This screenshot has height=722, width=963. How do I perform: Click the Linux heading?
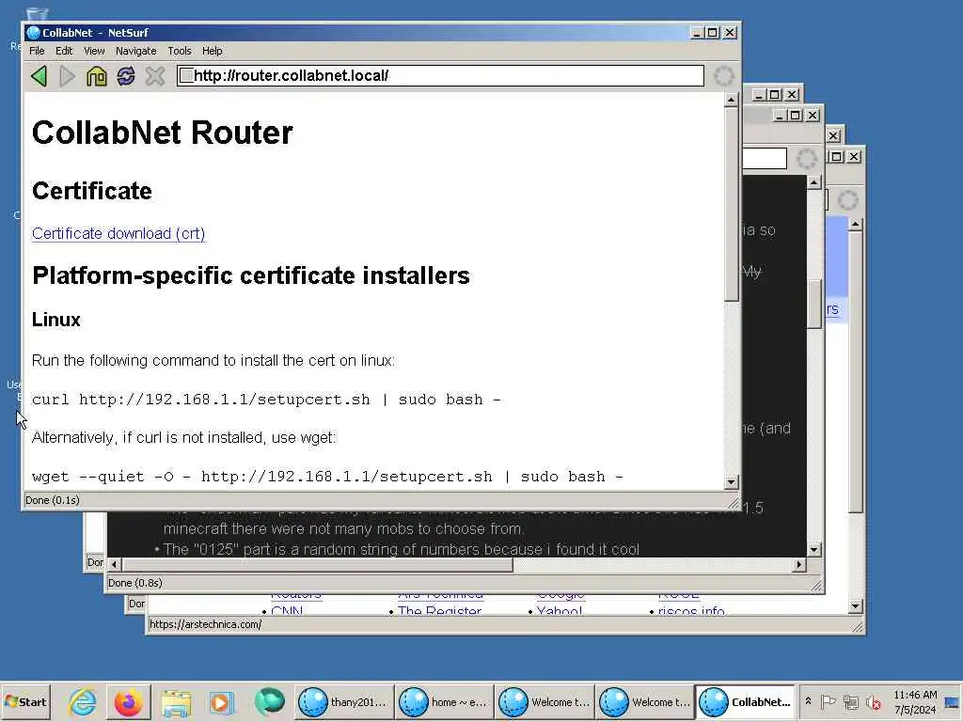55,320
